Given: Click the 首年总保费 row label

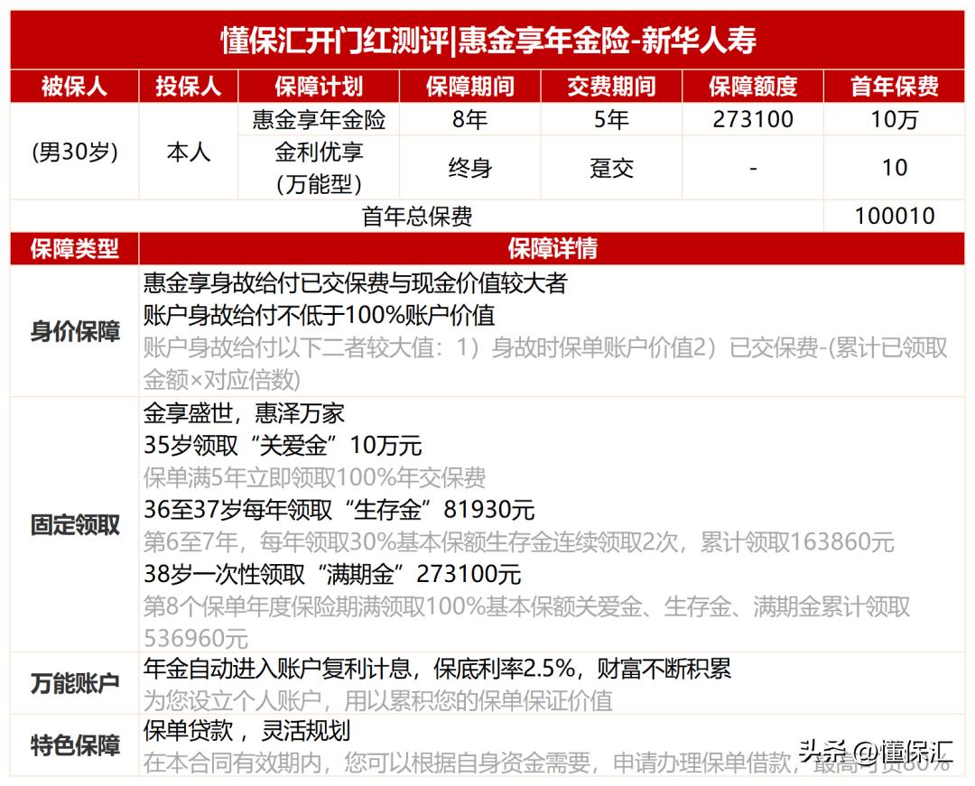Looking at the screenshot, I should point(417,217).
